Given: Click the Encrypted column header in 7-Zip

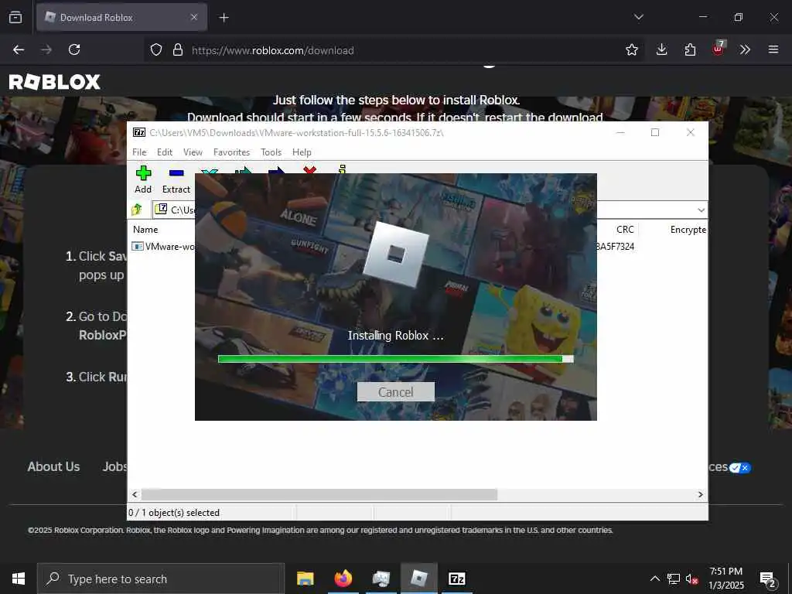Looking at the screenshot, I should coord(688,229).
